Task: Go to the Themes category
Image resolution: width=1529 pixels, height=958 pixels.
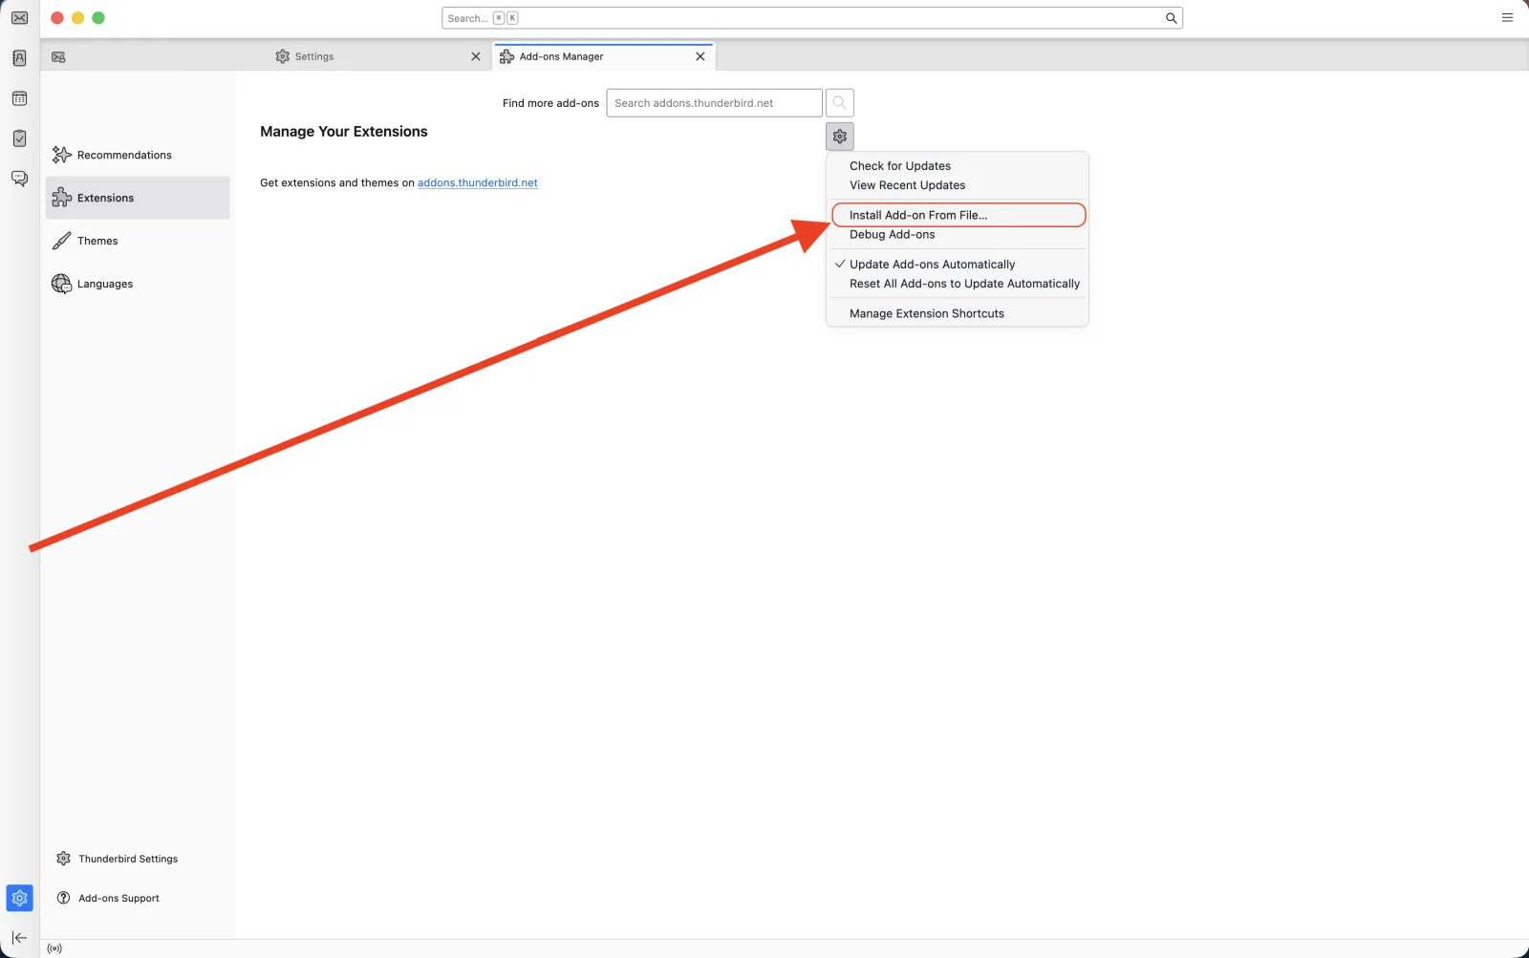Action: pyautogui.click(x=138, y=241)
